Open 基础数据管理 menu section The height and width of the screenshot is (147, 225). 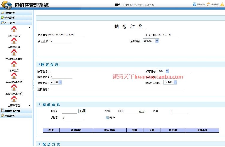click(x=16, y=110)
